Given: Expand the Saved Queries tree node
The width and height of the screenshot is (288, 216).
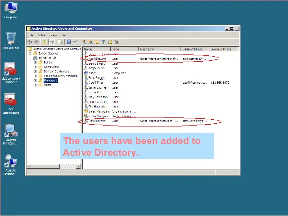Looking at the screenshot, I should point(30,53).
